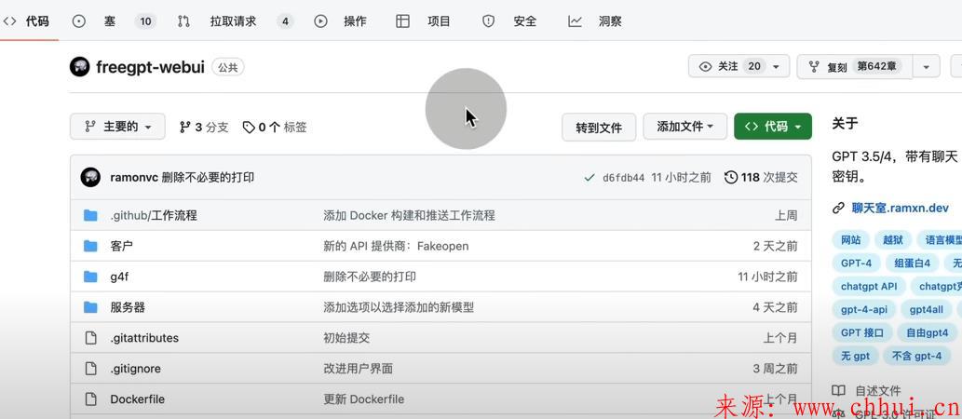Open the Dockerfile file
Viewport: 962px width, 419px height.
[138, 399]
